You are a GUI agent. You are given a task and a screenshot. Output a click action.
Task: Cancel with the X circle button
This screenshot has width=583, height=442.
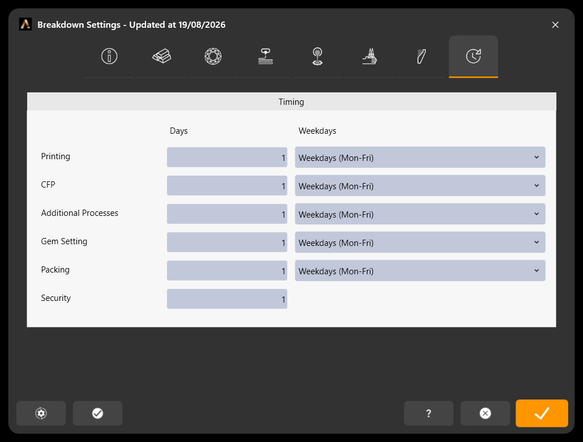coord(485,413)
